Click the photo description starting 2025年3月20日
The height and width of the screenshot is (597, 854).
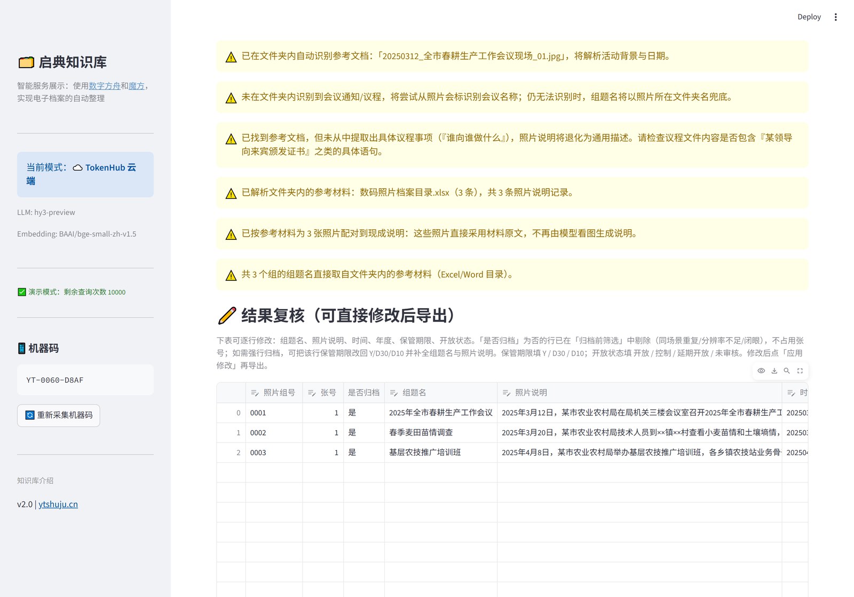639,432
